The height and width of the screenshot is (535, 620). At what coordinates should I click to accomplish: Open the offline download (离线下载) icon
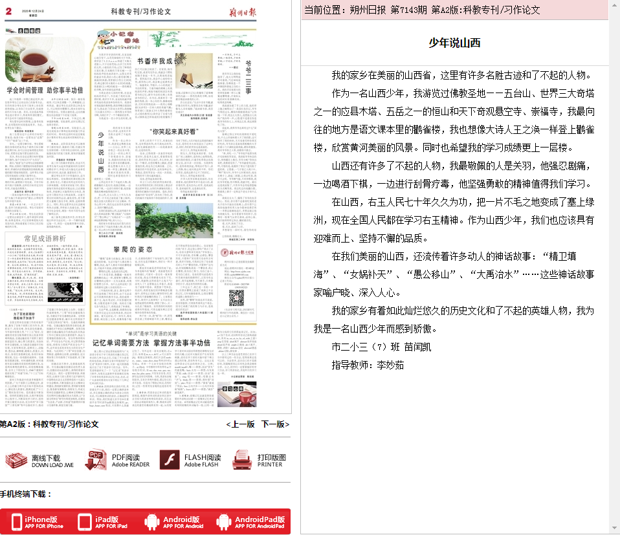coord(16,461)
